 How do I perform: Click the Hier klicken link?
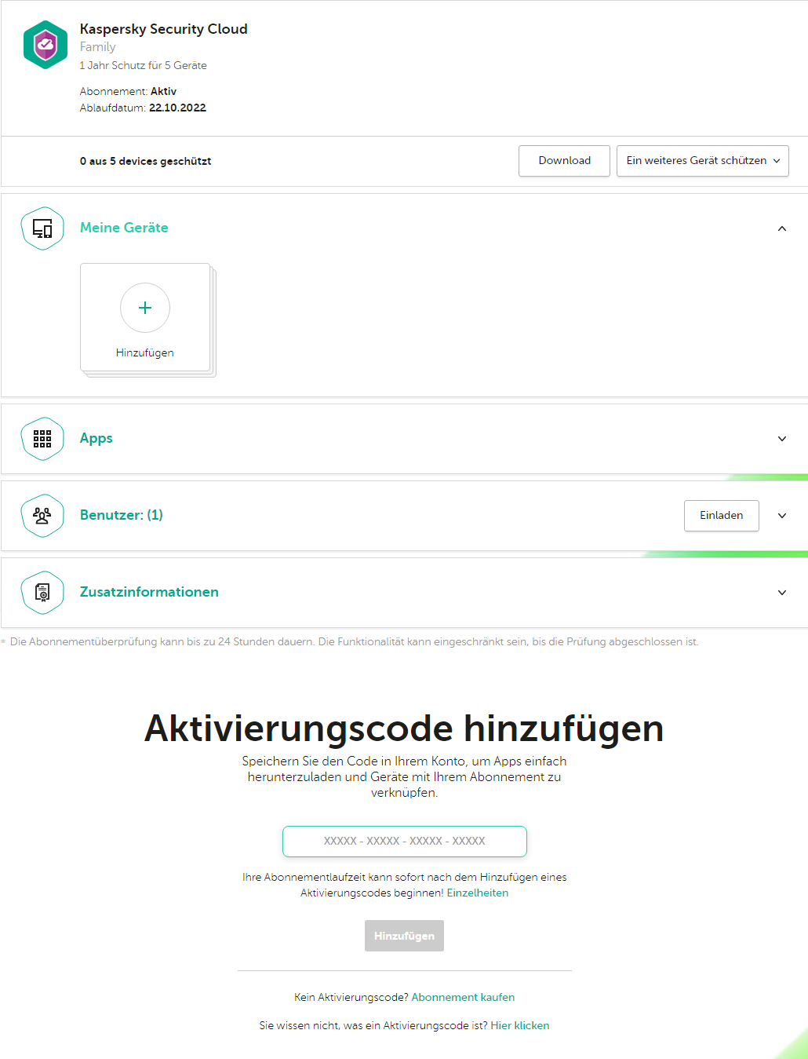tap(519, 1025)
